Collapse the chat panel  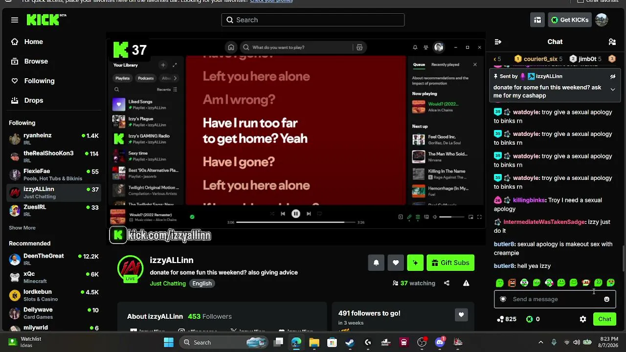(498, 42)
